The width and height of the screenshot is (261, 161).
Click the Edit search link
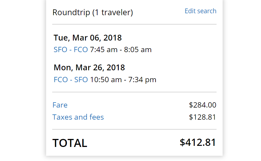pyautogui.click(x=200, y=11)
